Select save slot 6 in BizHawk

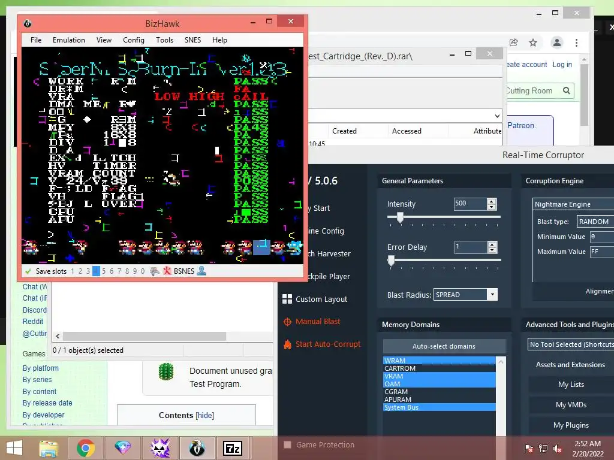click(112, 271)
